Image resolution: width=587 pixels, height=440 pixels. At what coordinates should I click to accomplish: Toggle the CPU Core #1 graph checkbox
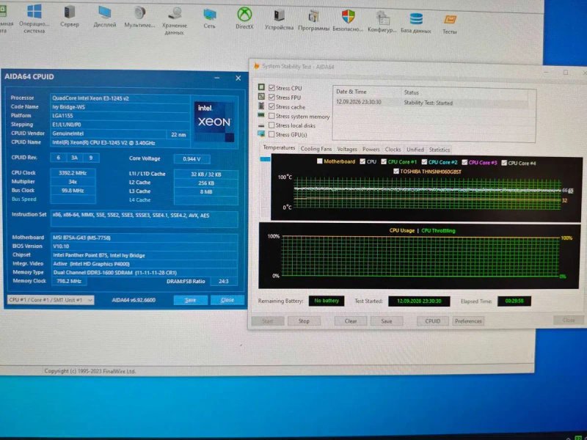pos(384,161)
